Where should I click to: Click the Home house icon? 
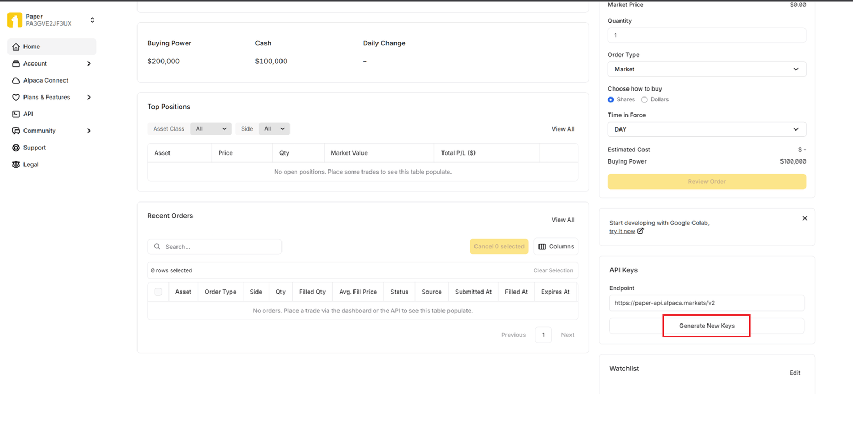pyautogui.click(x=16, y=47)
